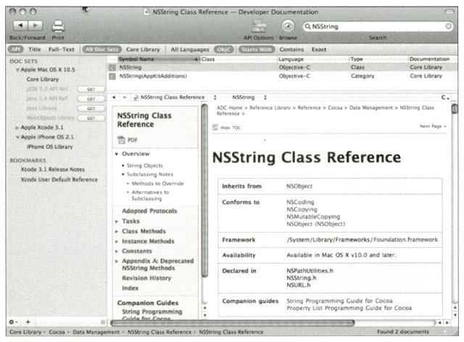Click the Browse toolbar icon

click(x=288, y=25)
